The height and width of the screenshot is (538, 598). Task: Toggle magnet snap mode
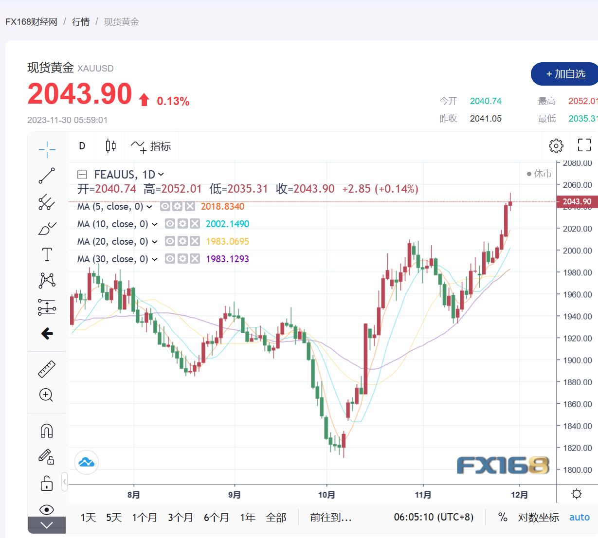pos(47,430)
